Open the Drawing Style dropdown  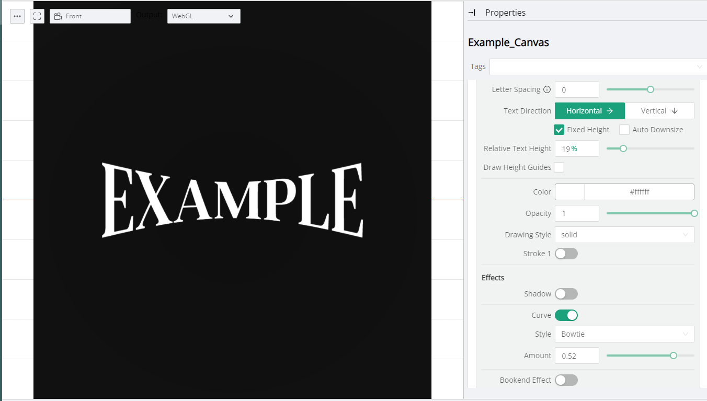pos(624,235)
